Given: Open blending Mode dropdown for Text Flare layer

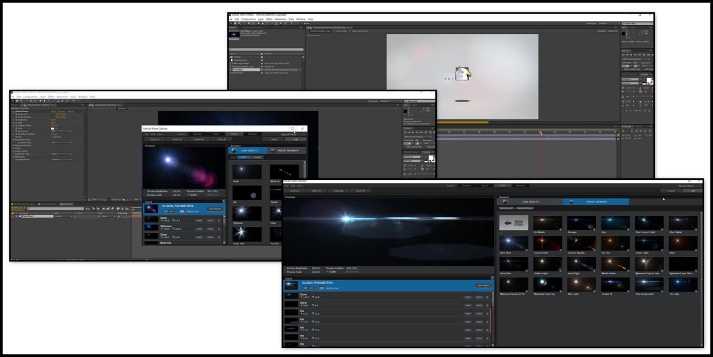Looking at the screenshot, I should tap(62, 216).
